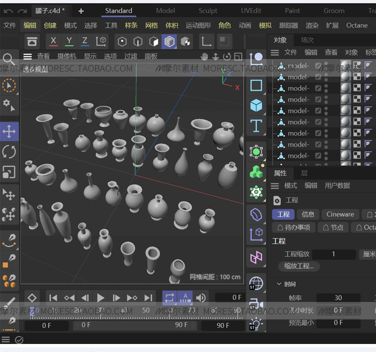
Task: Open the 场次 tab in object manager
Action: tap(307, 40)
